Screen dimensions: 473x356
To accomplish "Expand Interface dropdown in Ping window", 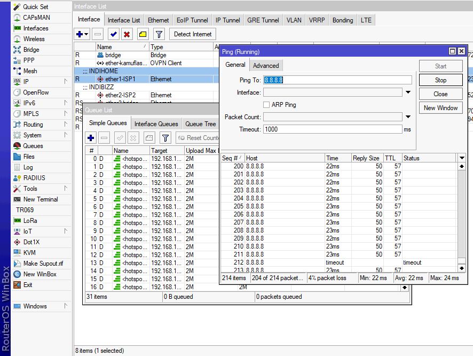I will (408, 92).
